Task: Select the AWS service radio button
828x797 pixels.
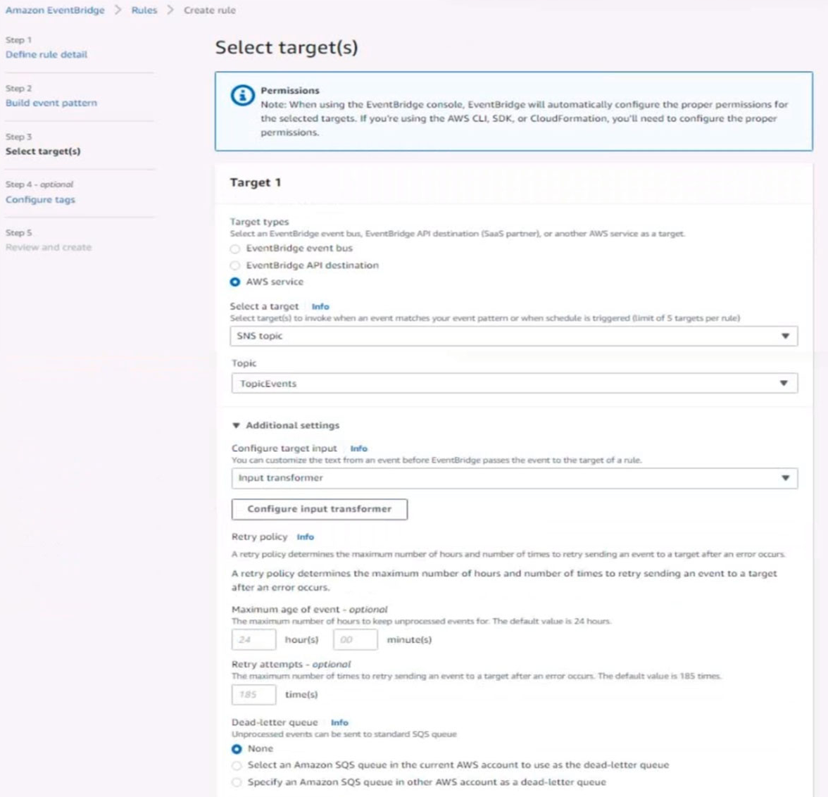Action: click(x=235, y=282)
